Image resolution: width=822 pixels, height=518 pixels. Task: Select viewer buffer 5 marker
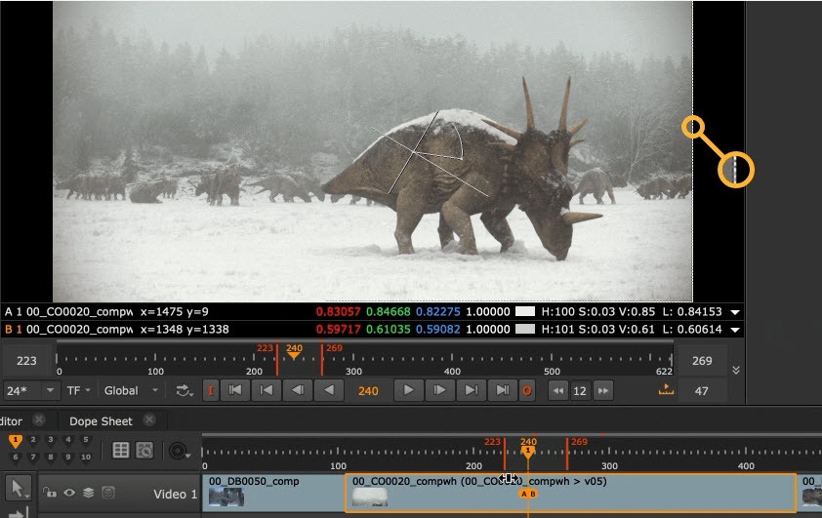pos(86,441)
